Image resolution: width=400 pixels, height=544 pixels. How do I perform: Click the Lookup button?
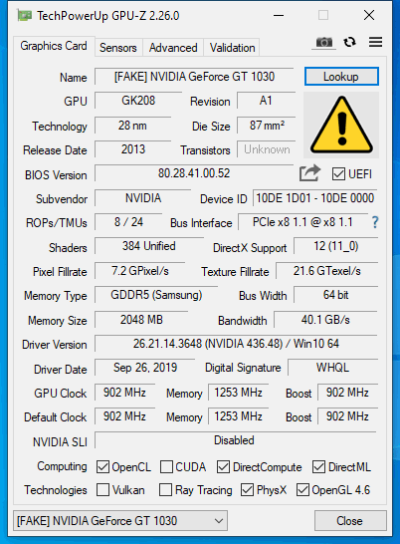(341, 77)
